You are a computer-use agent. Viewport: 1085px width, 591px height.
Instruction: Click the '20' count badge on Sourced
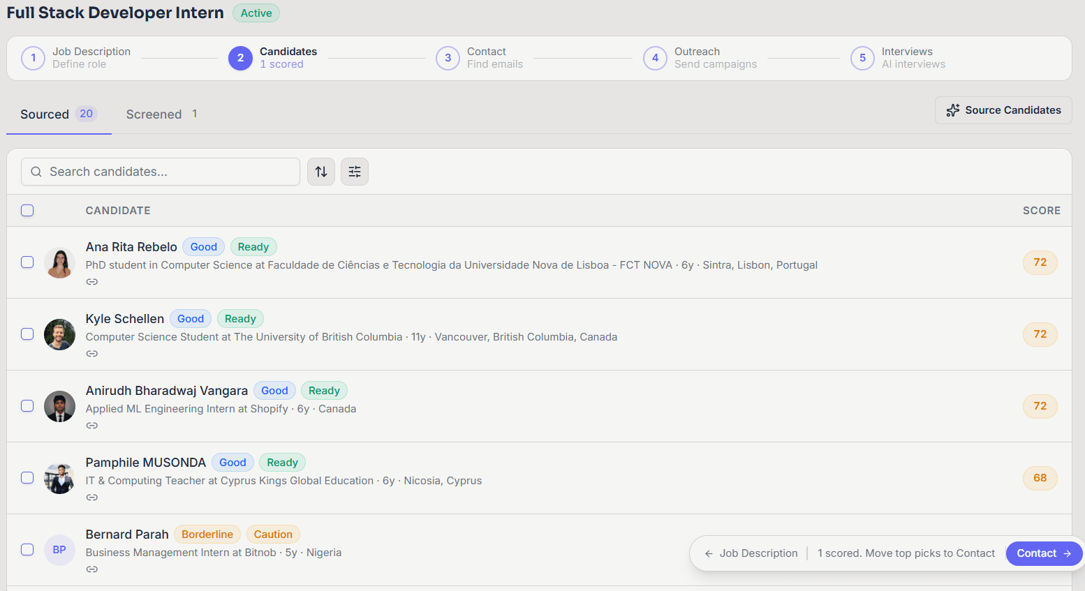(x=86, y=114)
